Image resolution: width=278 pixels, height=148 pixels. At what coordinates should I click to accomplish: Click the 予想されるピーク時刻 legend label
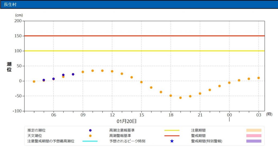pyautogui.click(x=127, y=141)
